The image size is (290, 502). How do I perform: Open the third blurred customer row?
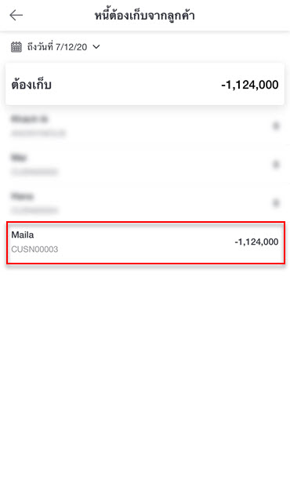(x=145, y=202)
